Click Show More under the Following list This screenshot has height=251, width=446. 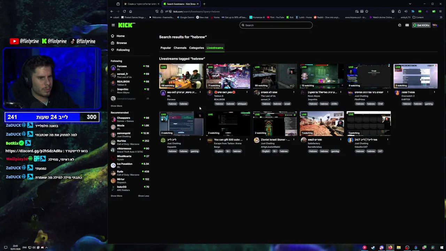click(x=116, y=106)
